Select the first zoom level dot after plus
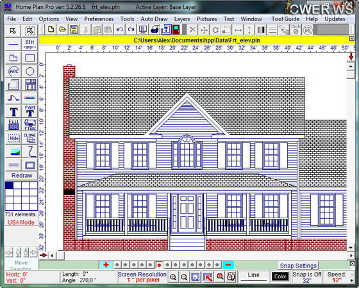The width and height of the screenshot is (359, 288). point(117,265)
